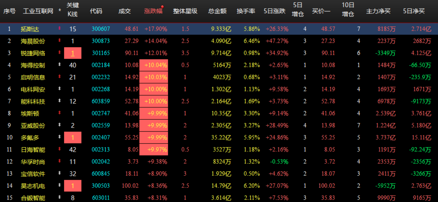Viewport: 438px width, 202px height.
Task: Click the marker icon beside 昊志机电
Action: pos(60,186)
